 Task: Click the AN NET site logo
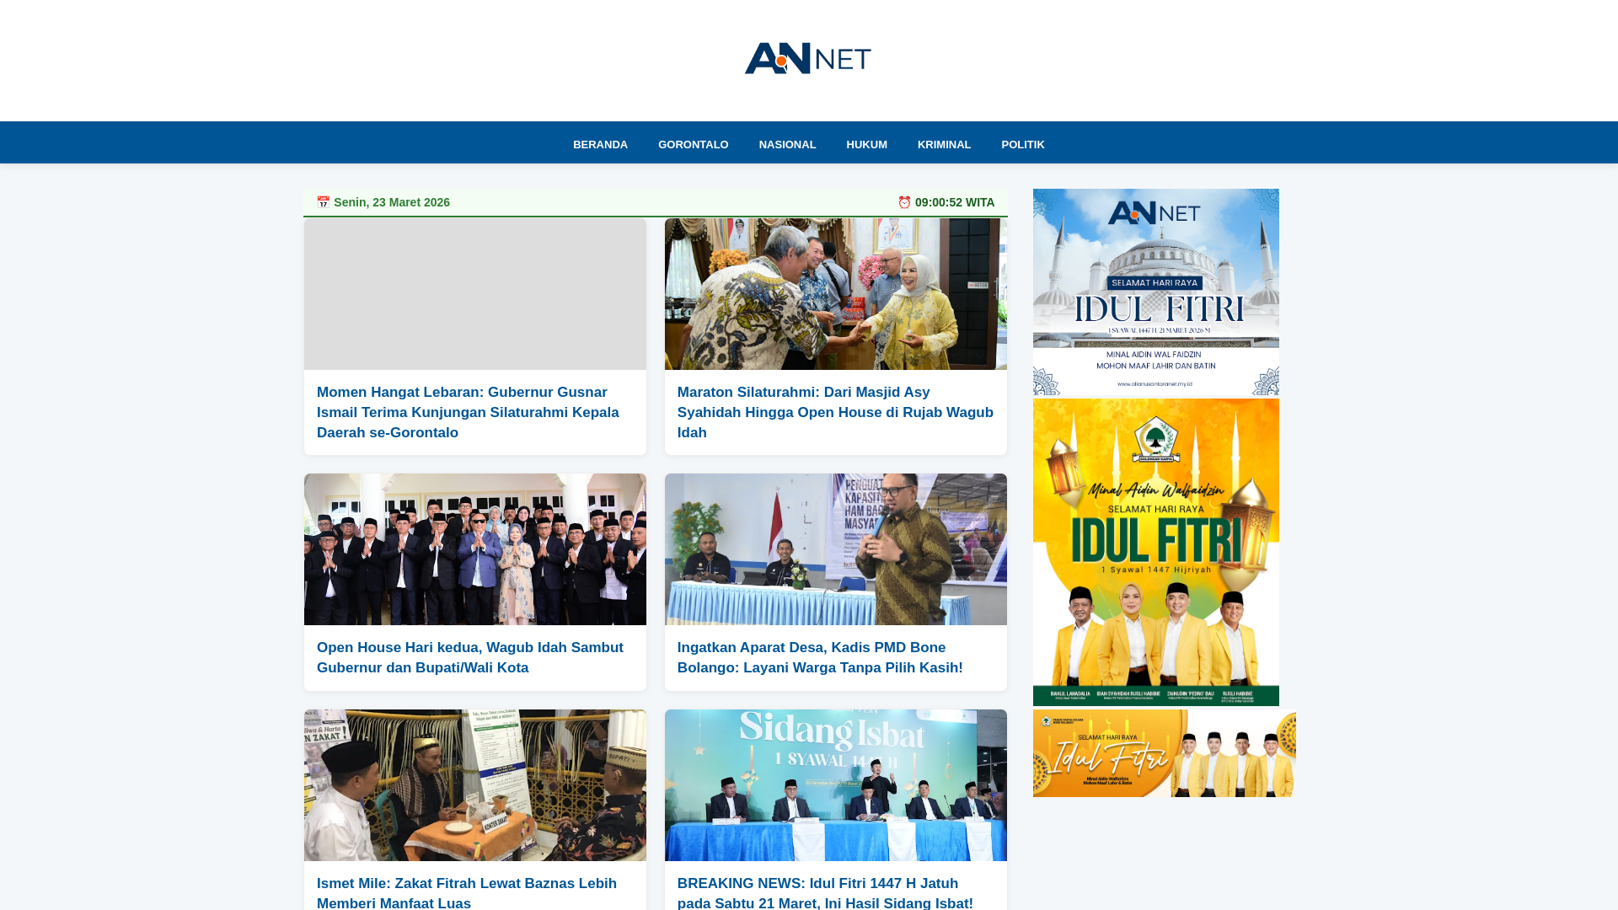808,58
